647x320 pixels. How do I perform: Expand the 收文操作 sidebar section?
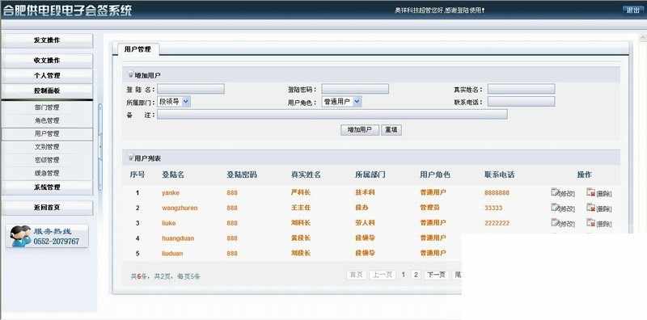[47, 61]
